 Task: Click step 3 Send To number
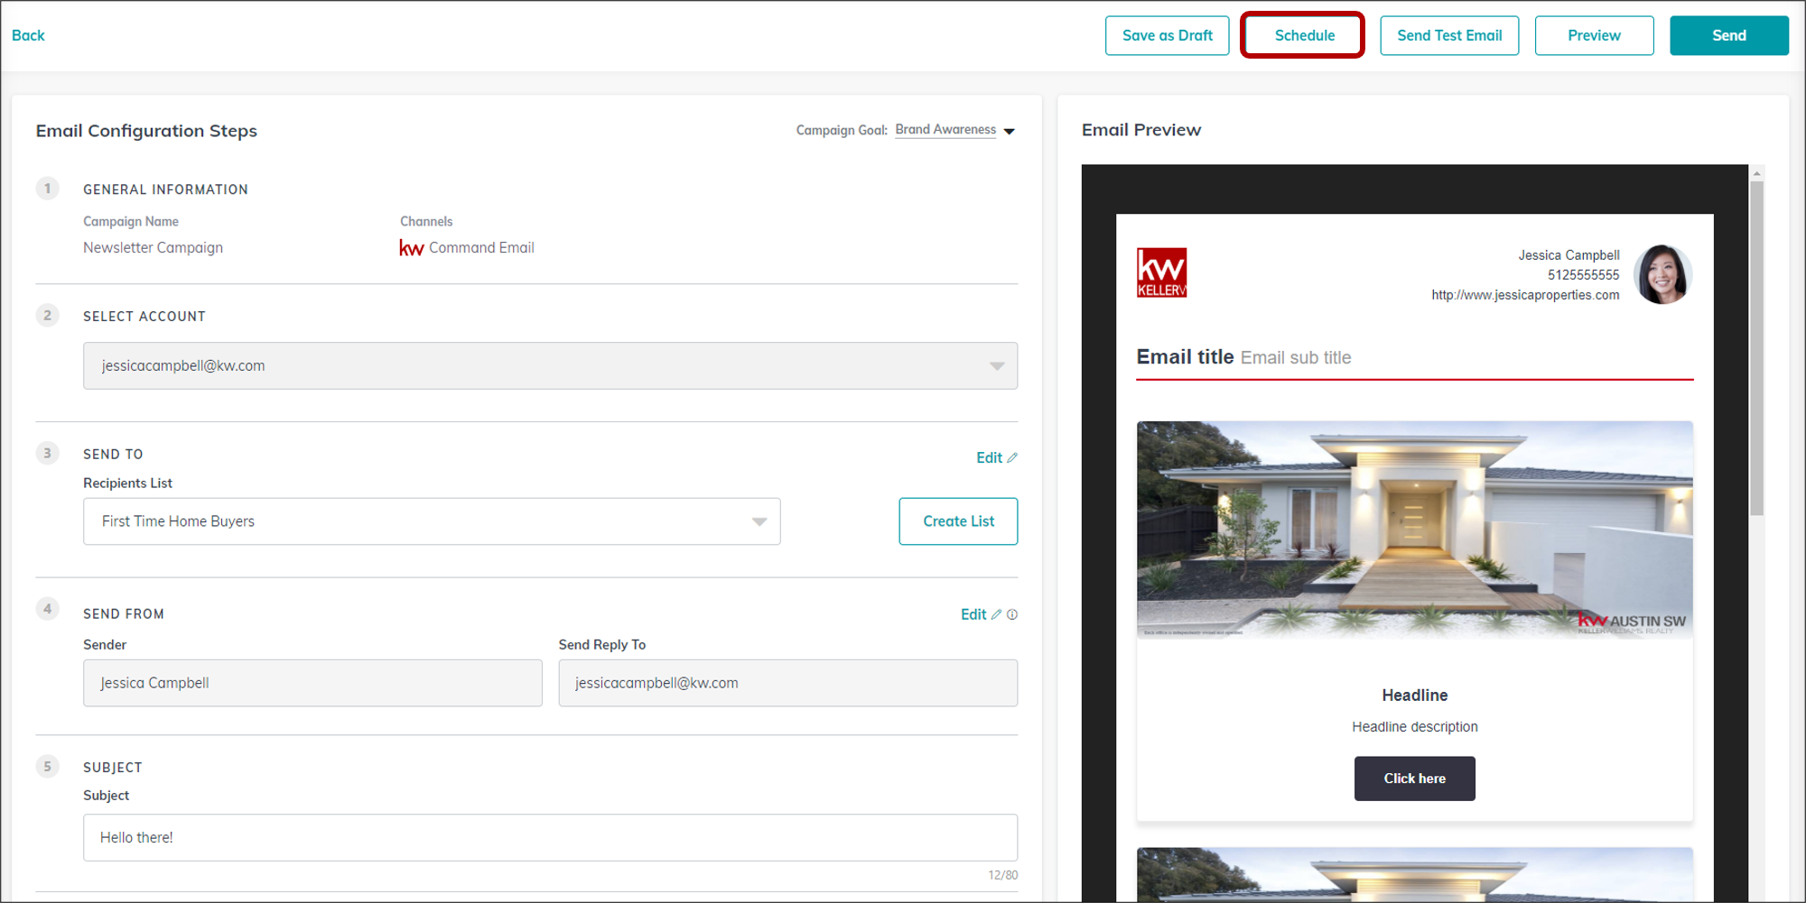[x=48, y=453]
